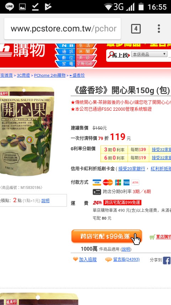The width and height of the screenshot is (171, 305).
Task: Tap the speech bubble icon for 留言版
Action: coord(108,260)
